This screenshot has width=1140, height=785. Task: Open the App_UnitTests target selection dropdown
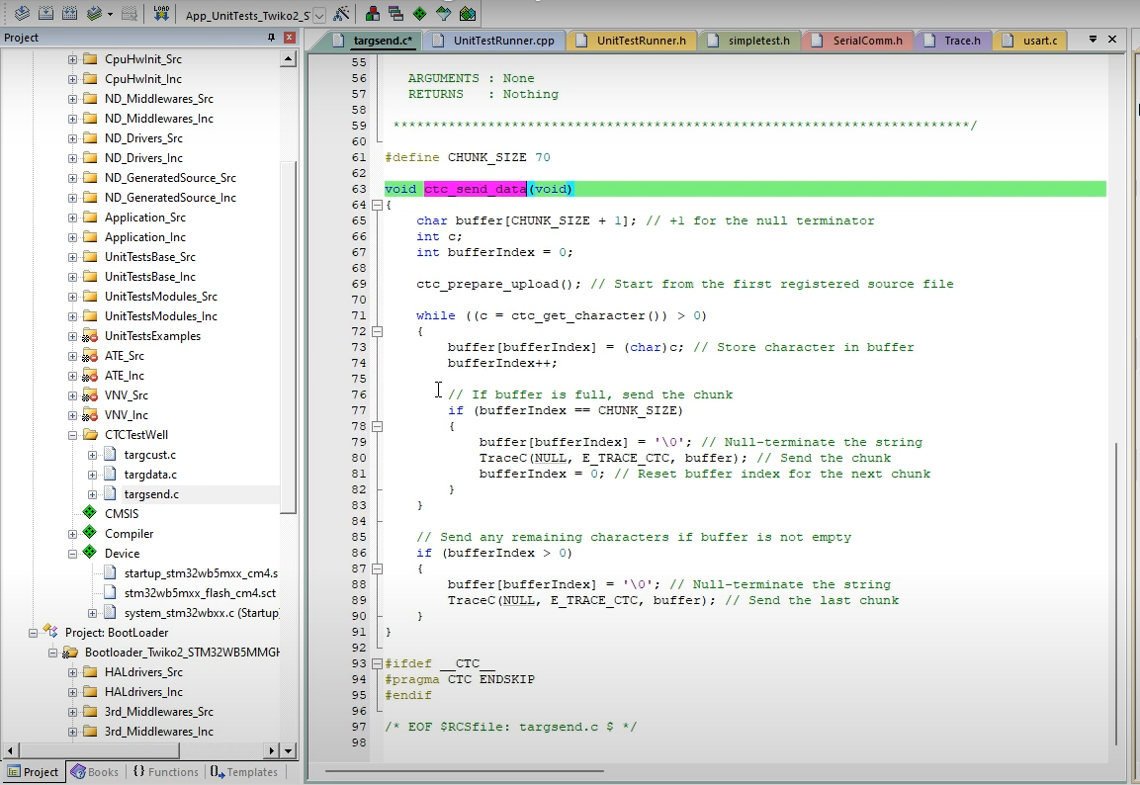pos(319,15)
